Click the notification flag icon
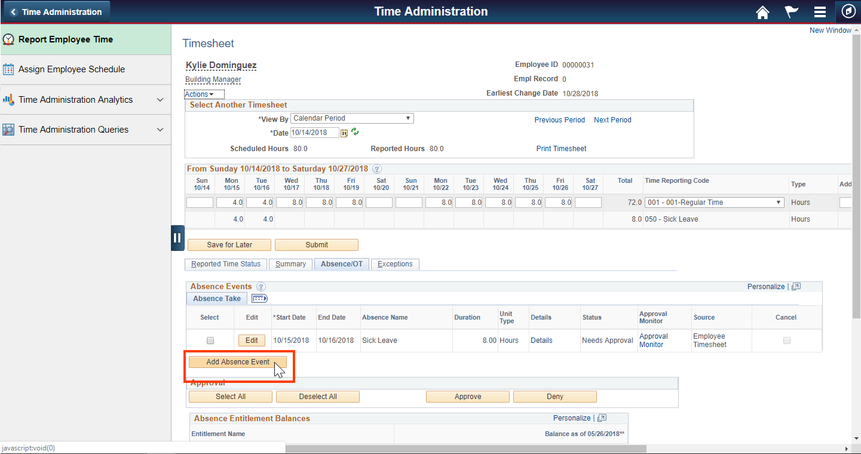Image resolution: width=861 pixels, height=454 pixels. point(791,12)
